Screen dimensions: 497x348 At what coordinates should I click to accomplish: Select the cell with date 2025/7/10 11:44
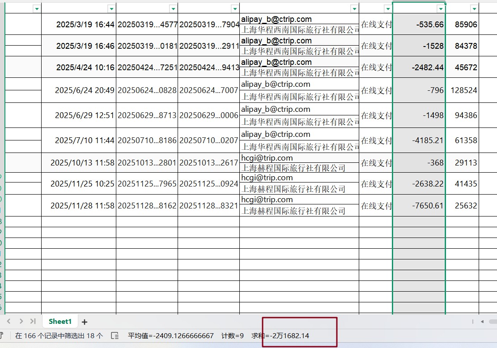79,140
